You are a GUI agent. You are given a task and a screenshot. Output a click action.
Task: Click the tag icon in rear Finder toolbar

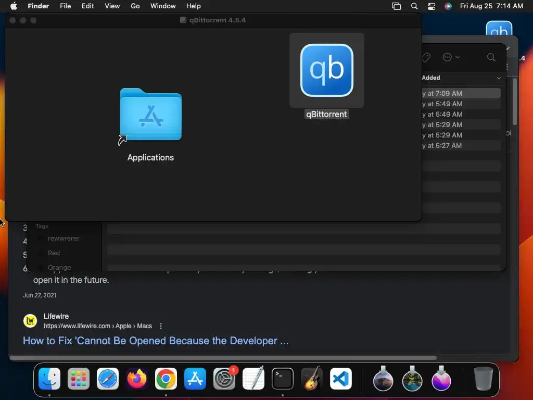[426, 57]
